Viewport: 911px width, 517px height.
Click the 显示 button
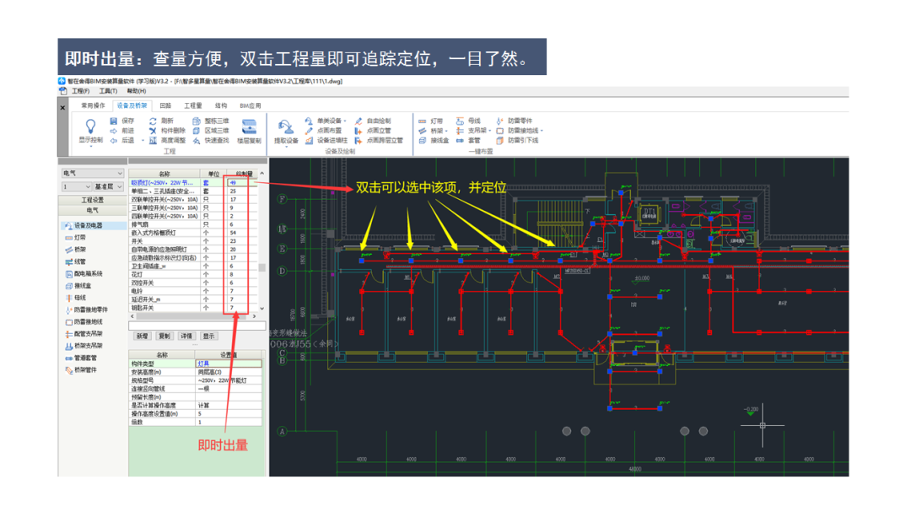tap(208, 337)
